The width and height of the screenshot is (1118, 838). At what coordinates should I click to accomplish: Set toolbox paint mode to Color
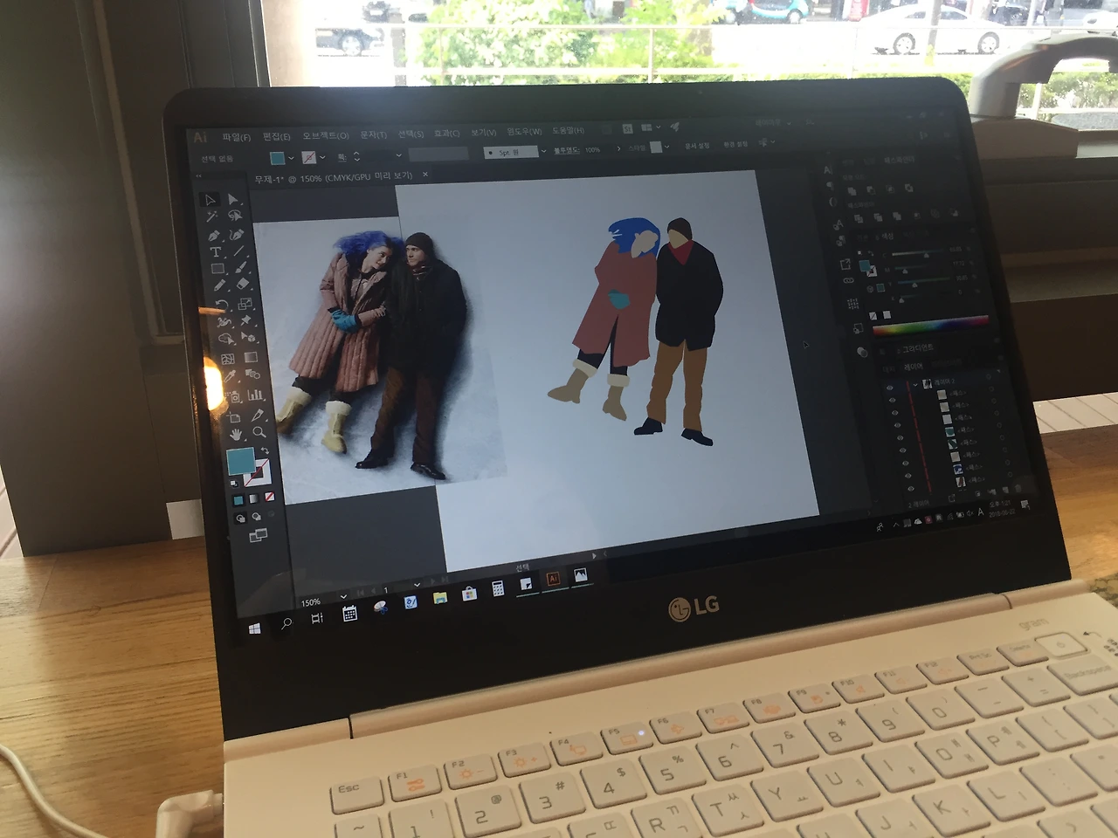pos(238,500)
